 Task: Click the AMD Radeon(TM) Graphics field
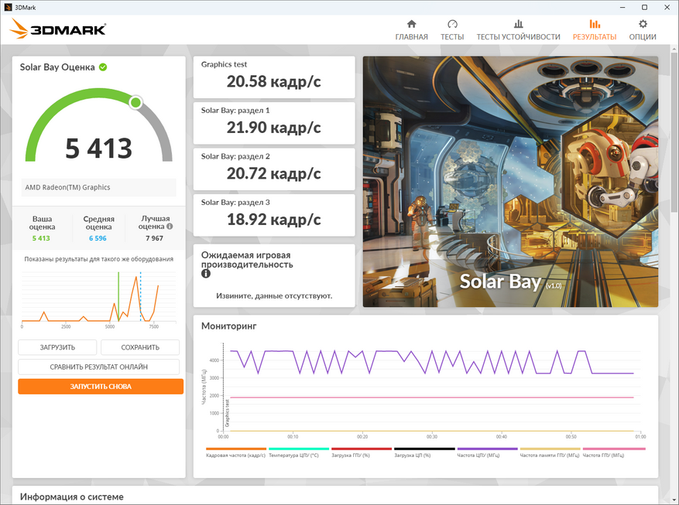pyautogui.click(x=99, y=187)
